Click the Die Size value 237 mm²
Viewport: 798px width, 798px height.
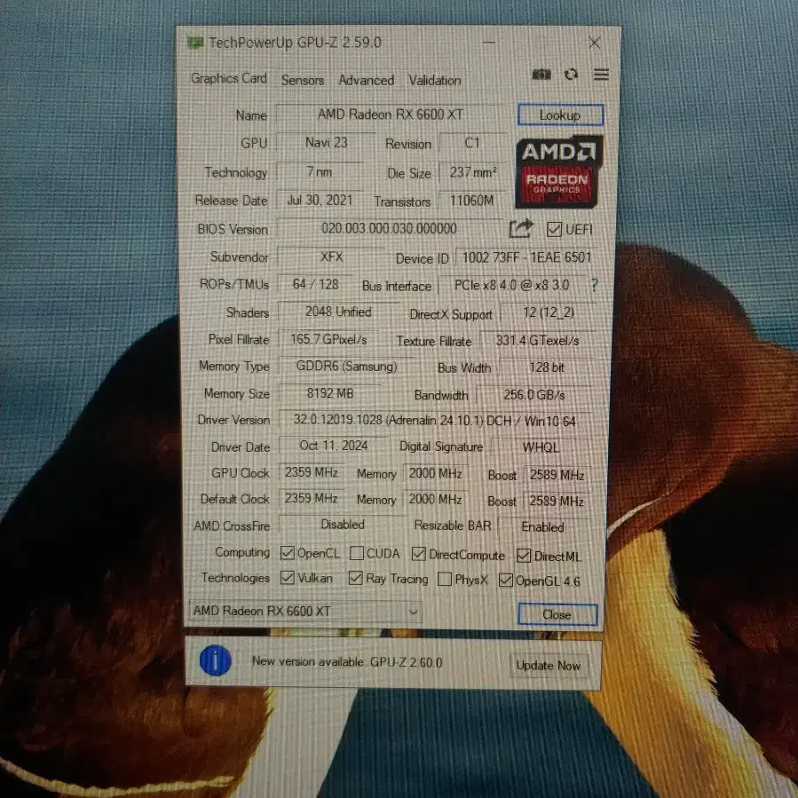(x=473, y=172)
